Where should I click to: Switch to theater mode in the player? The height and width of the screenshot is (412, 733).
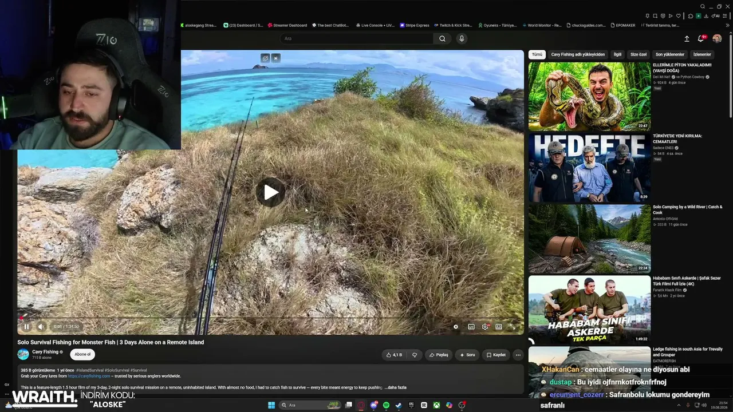point(499,327)
